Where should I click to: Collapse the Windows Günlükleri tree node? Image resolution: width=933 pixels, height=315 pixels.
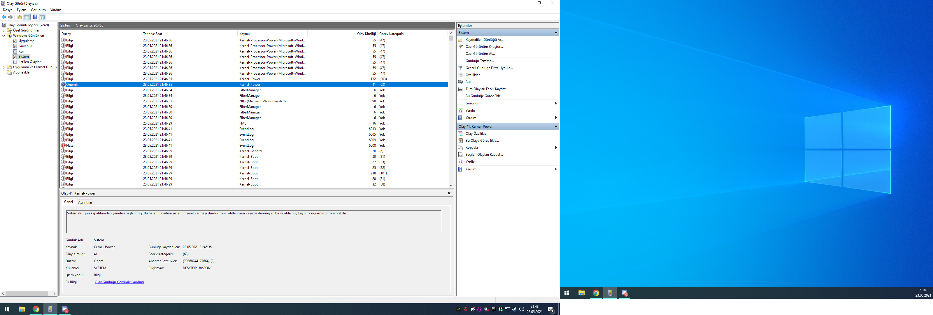pos(4,36)
